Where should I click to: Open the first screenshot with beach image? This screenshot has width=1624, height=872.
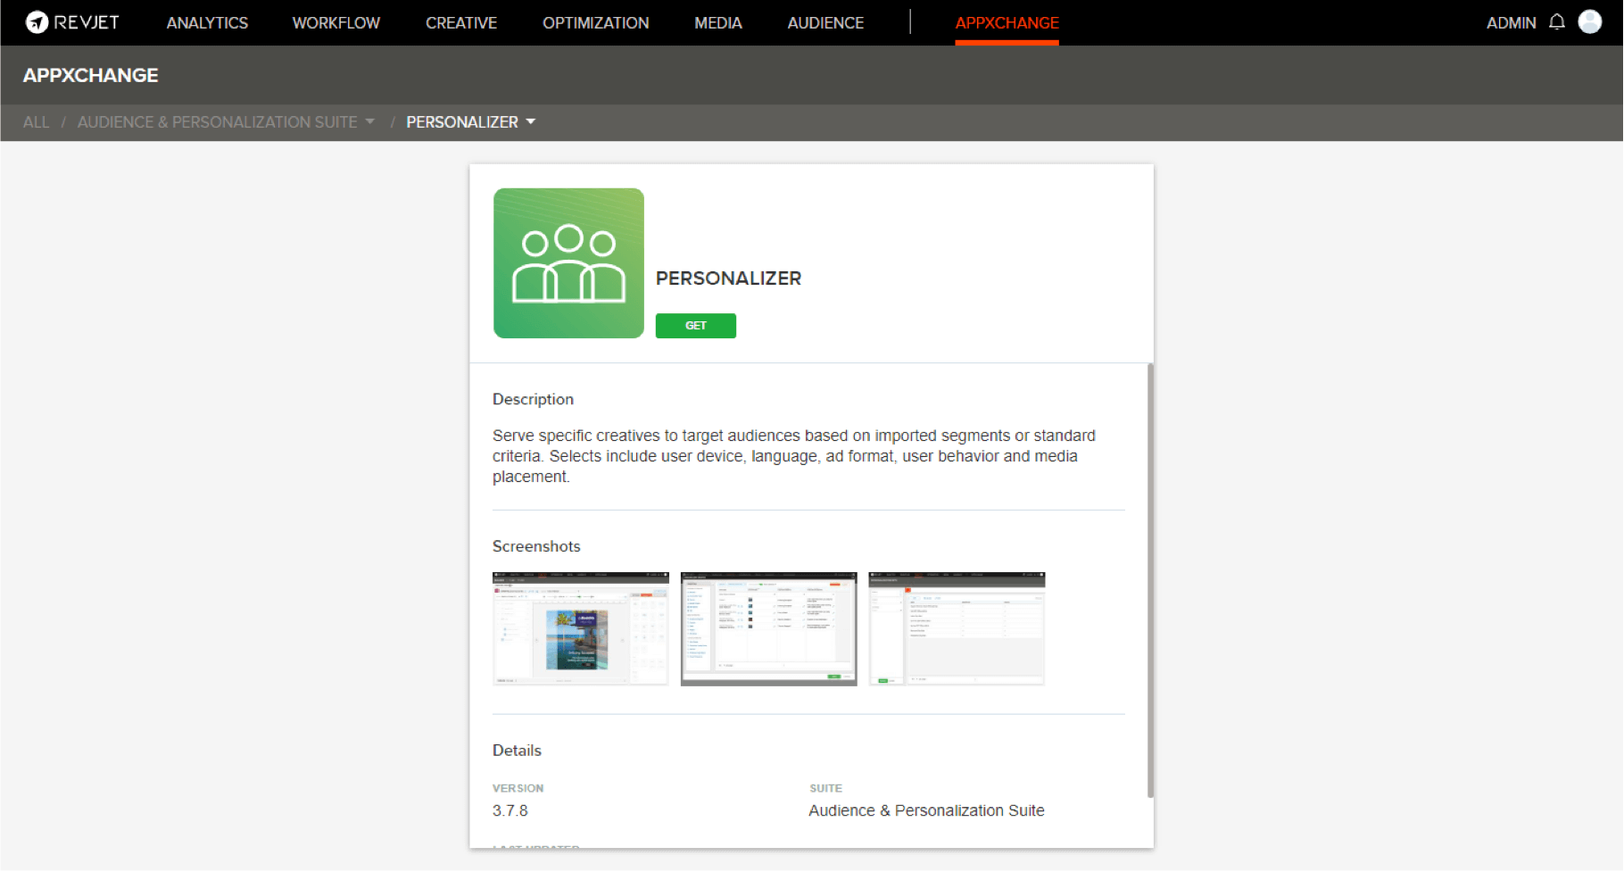tap(580, 628)
